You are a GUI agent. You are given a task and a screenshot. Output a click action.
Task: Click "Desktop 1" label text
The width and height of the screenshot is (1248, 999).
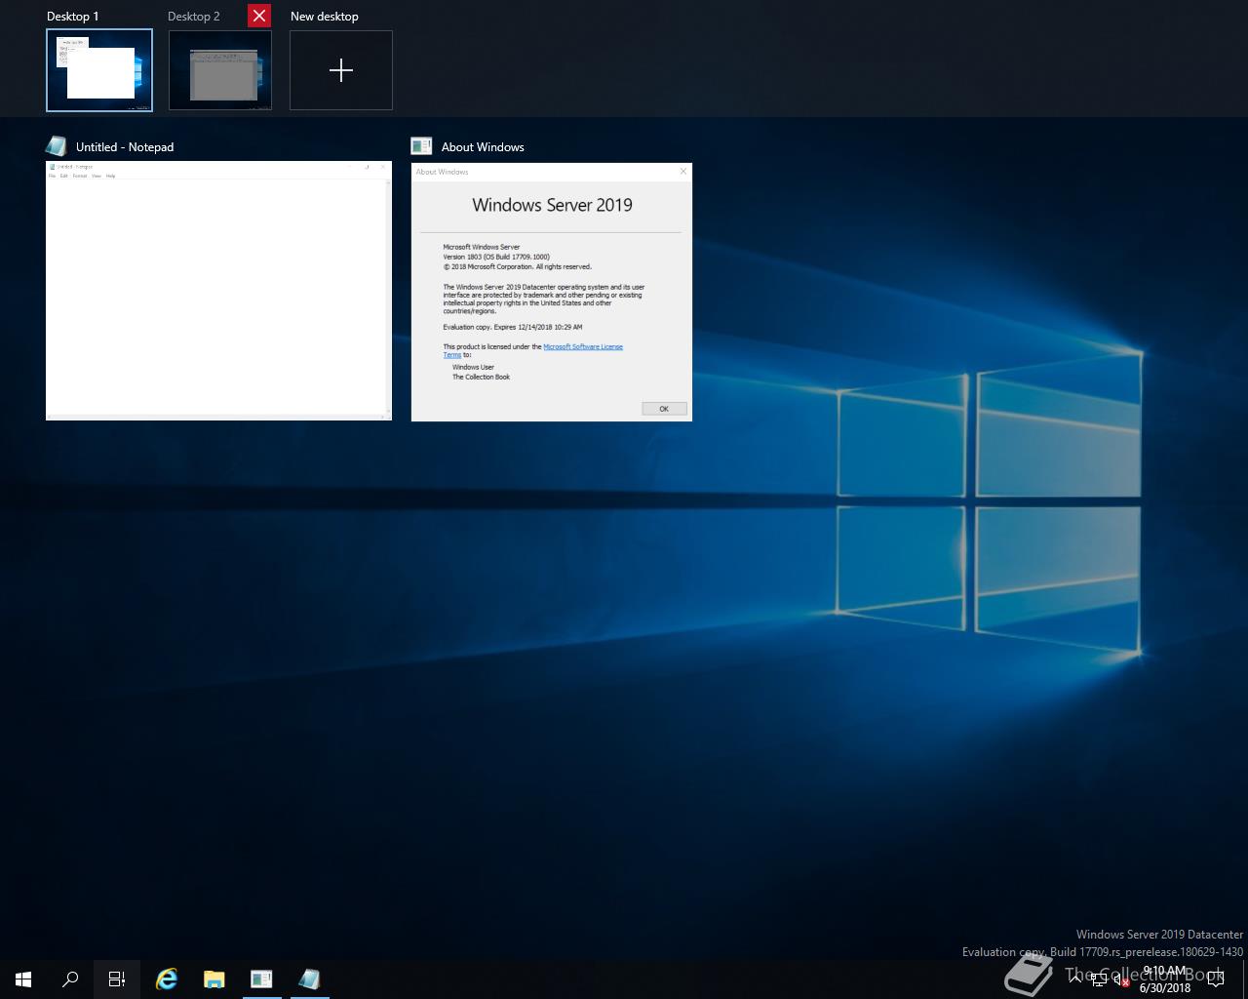[72, 17]
